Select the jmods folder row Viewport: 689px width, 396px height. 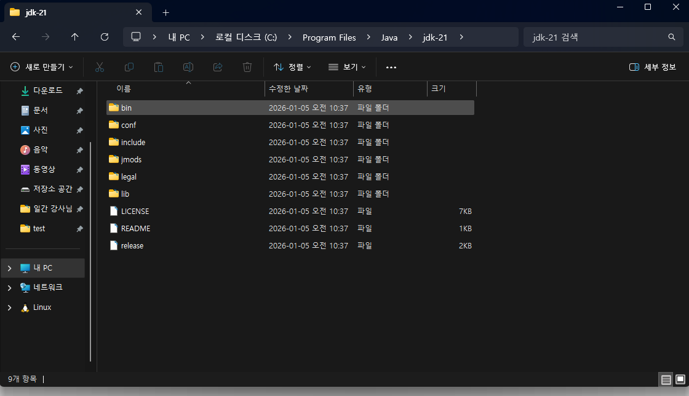(x=290, y=159)
